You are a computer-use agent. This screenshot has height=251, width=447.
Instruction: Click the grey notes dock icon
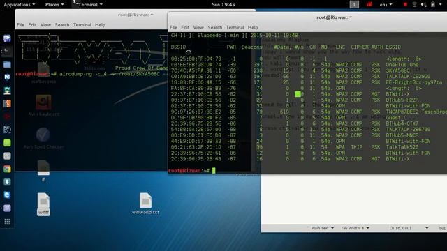tap(7, 156)
